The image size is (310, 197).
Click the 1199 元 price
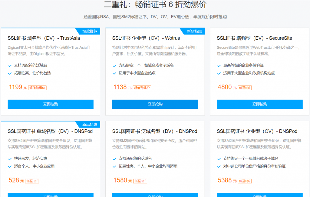click(18, 87)
